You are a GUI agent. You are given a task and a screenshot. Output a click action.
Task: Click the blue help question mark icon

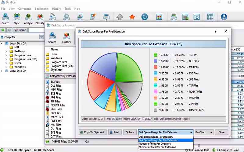[224, 17]
